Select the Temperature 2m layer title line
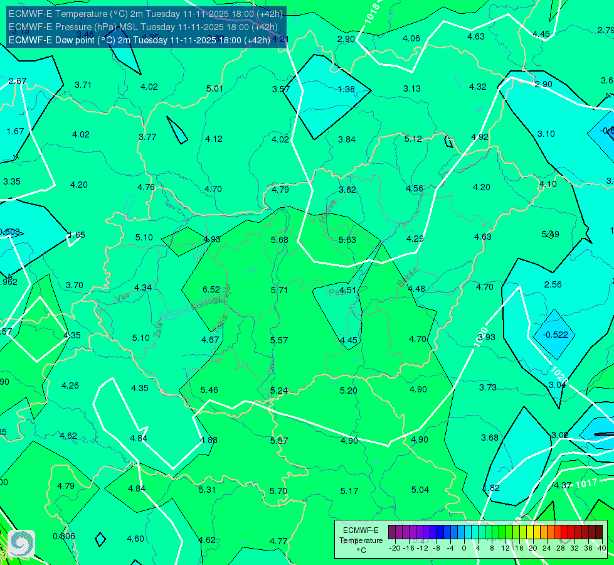 pos(146,14)
